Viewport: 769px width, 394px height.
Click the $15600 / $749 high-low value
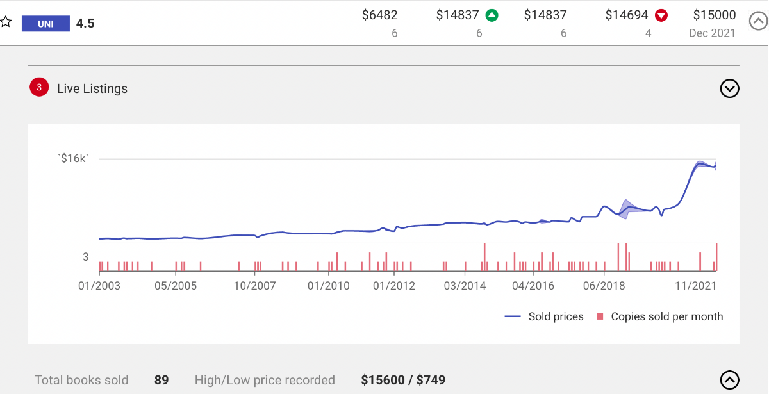[403, 380]
